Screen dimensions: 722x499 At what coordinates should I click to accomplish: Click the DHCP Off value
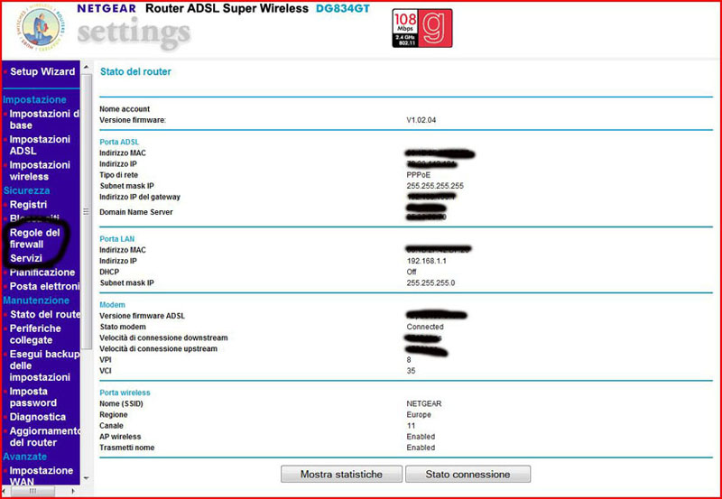tap(412, 272)
